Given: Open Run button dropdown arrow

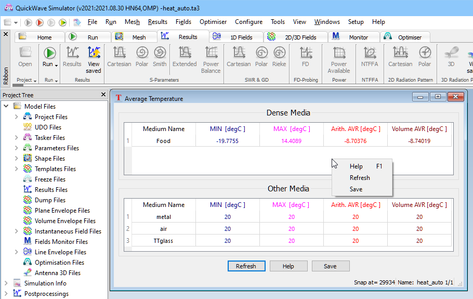Looking at the screenshot, I should [57, 65].
